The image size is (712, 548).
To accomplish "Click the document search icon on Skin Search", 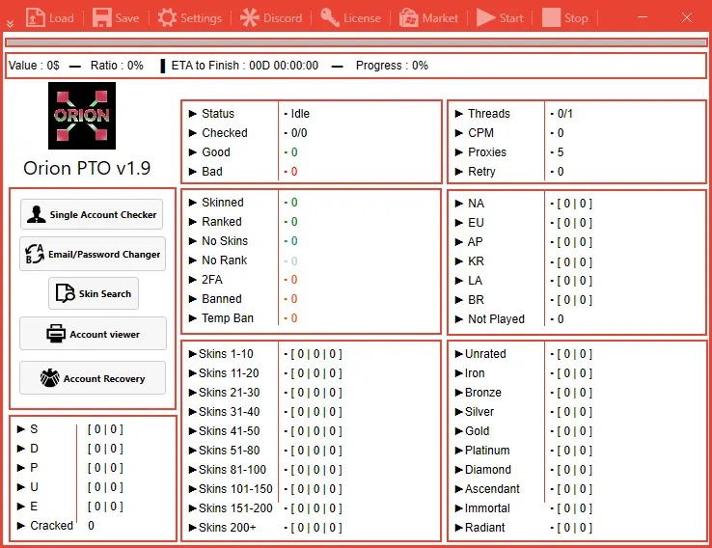I will (66, 293).
